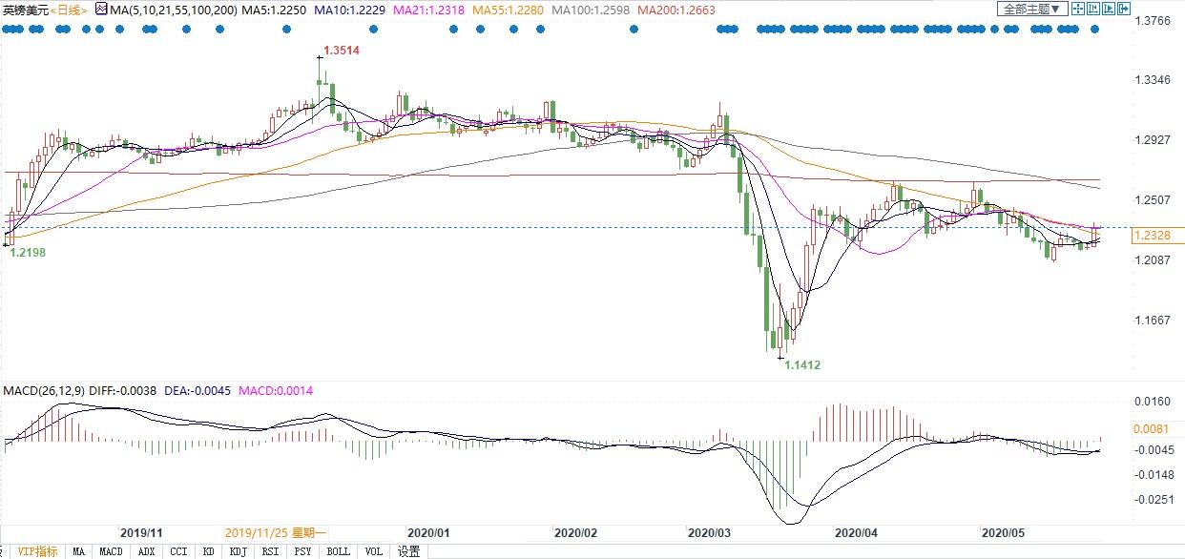Open the VOL indicator tab
The image size is (1185, 559).
coord(373,551)
